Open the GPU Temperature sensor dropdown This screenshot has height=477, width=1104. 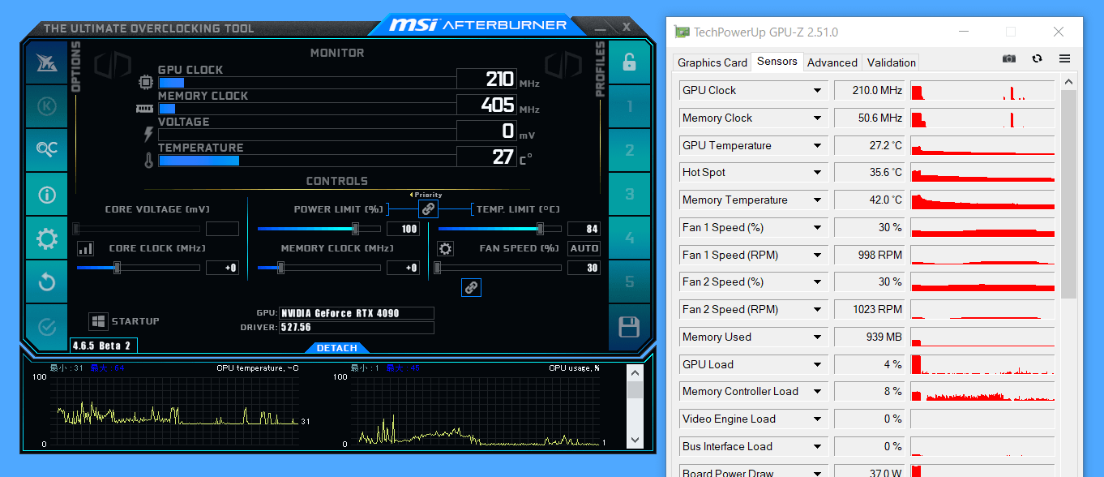817,146
